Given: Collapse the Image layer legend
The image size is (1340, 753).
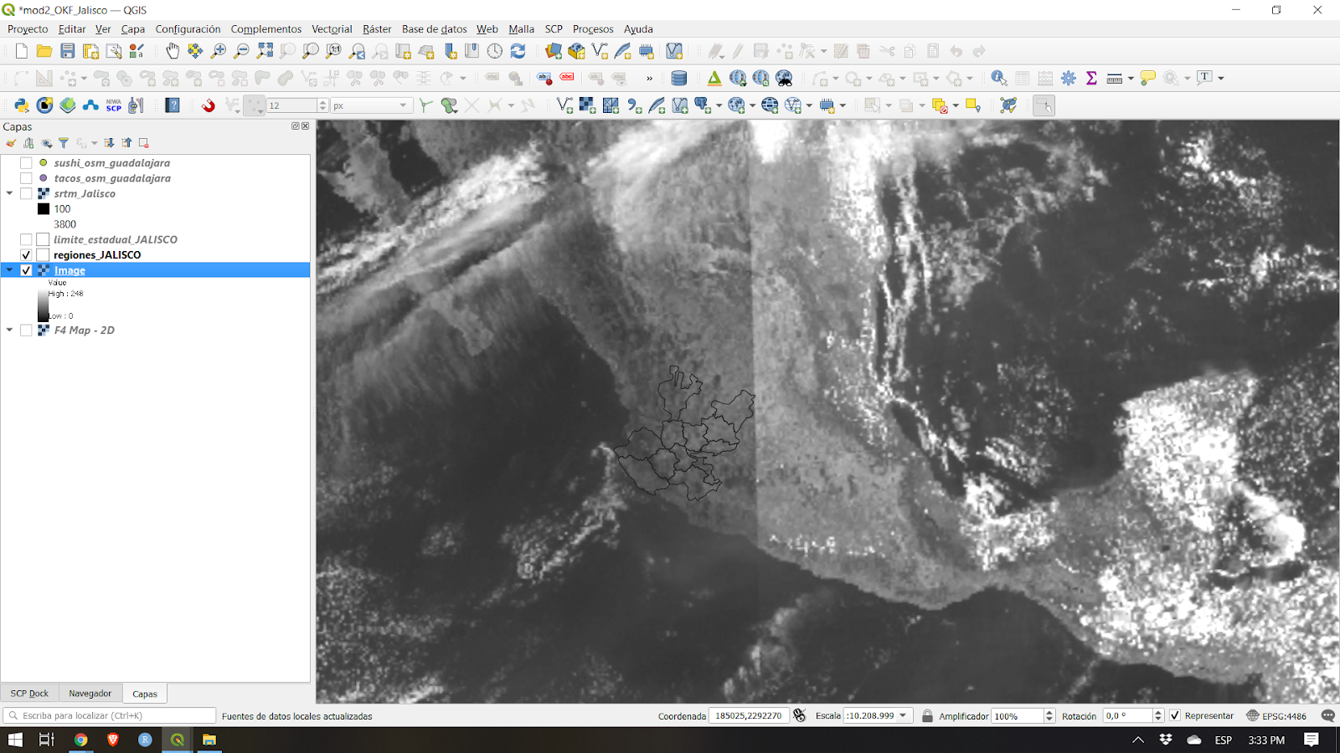Looking at the screenshot, I should (x=9, y=270).
